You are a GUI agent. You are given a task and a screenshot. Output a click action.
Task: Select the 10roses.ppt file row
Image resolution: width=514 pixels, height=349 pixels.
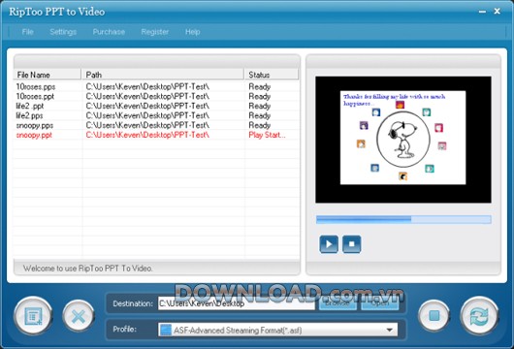click(x=156, y=96)
